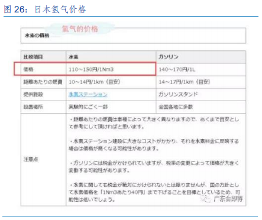The width and height of the screenshot is (262, 220).
Task: Click the '注意点' row label
Action: point(31,159)
